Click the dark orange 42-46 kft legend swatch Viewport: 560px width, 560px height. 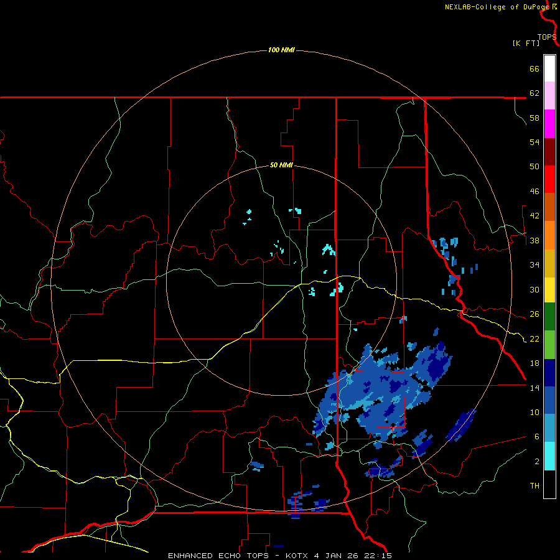(x=549, y=207)
